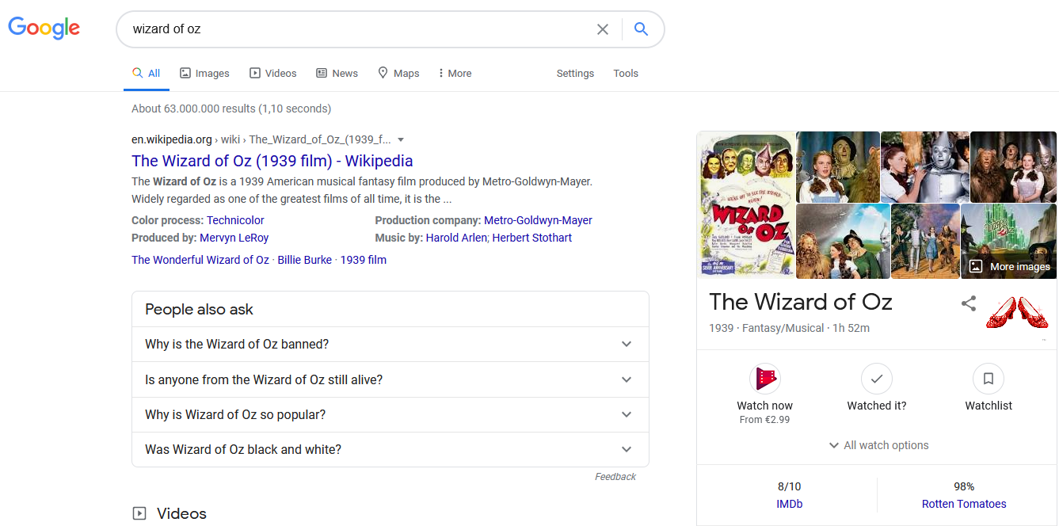Follow the Mervyn LeRoy link
1059x526 pixels.
[234, 238]
